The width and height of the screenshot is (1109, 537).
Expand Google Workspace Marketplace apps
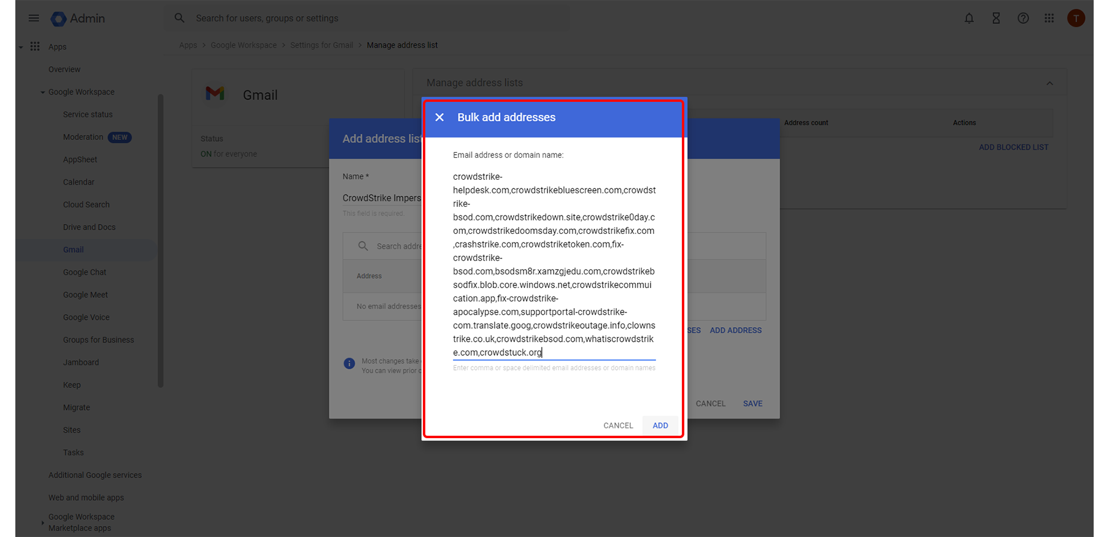[42, 523]
